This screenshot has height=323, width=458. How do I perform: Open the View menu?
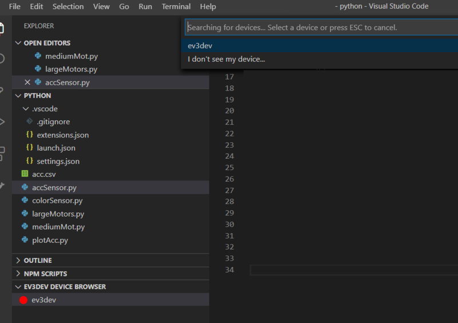point(101,6)
